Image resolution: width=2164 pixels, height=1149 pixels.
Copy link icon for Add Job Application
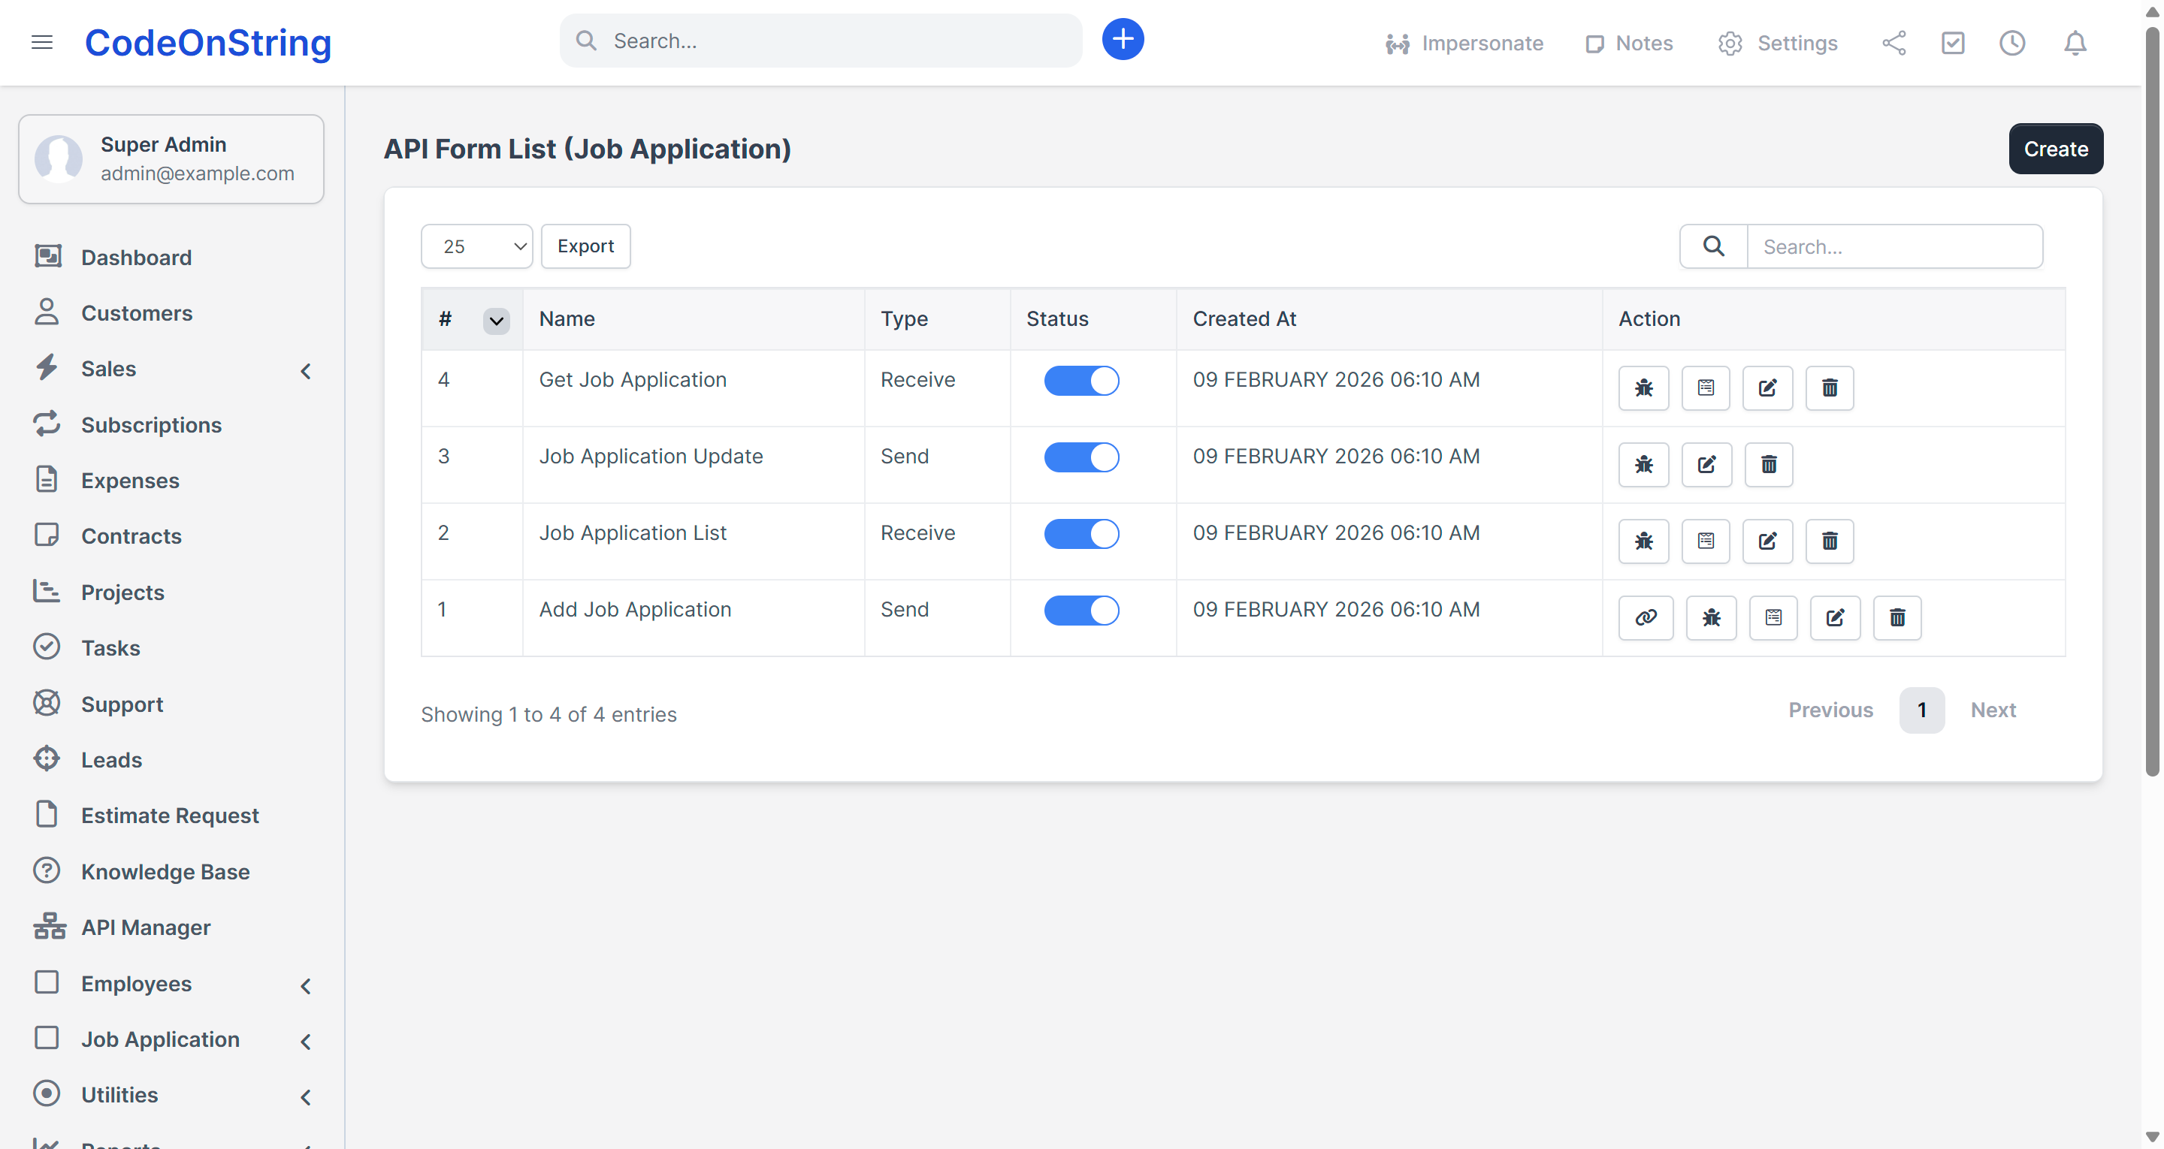[x=1646, y=617]
